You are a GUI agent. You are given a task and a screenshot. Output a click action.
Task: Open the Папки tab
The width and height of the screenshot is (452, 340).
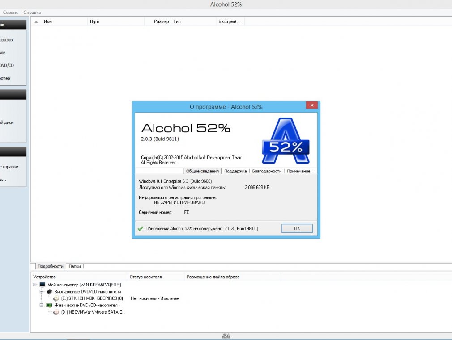(x=75, y=266)
